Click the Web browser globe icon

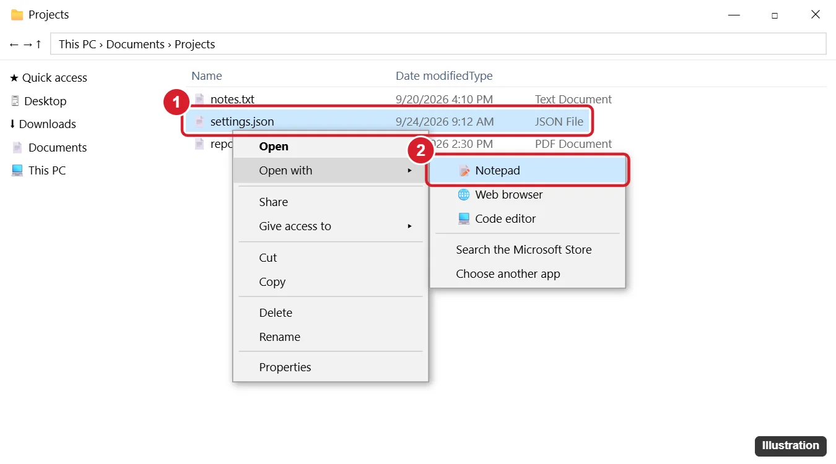pos(464,194)
